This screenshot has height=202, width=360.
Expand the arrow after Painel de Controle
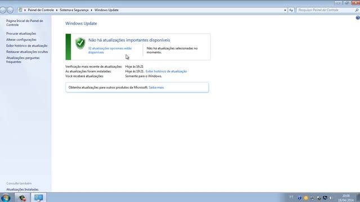coord(57,10)
